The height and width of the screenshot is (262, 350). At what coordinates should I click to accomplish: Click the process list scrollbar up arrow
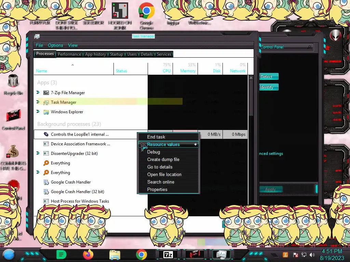[251, 78]
